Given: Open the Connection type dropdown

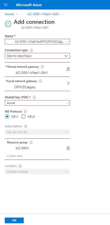Looking at the screenshot, I should click(x=37, y=56).
